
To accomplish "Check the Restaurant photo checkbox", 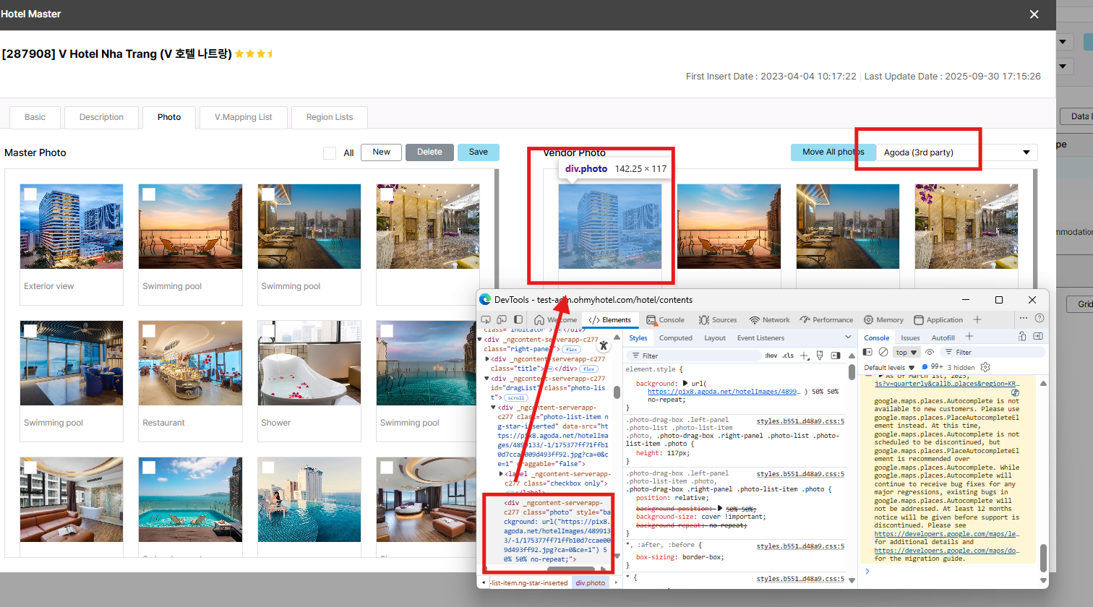I will (149, 331).
